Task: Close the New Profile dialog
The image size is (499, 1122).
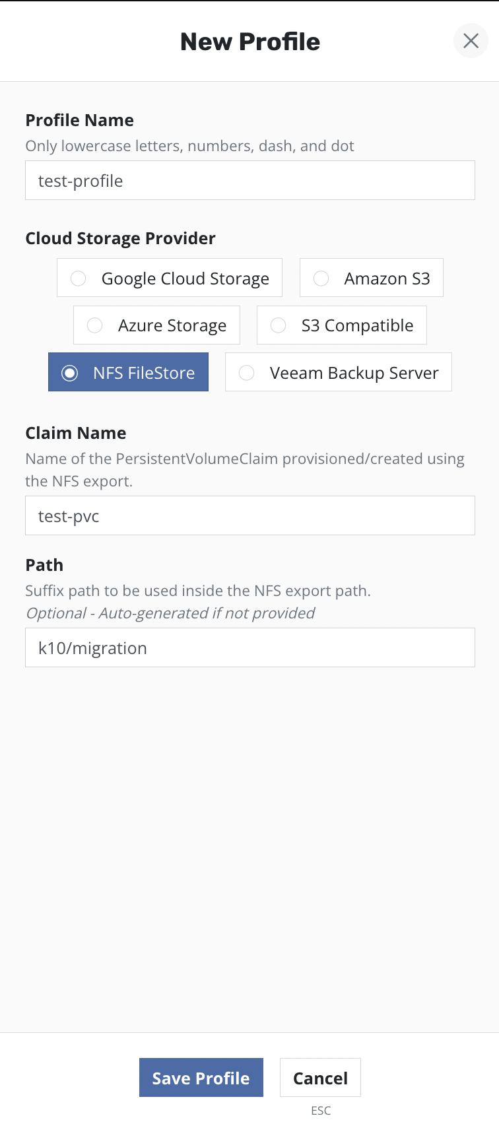Action: [x=471, y=41]
